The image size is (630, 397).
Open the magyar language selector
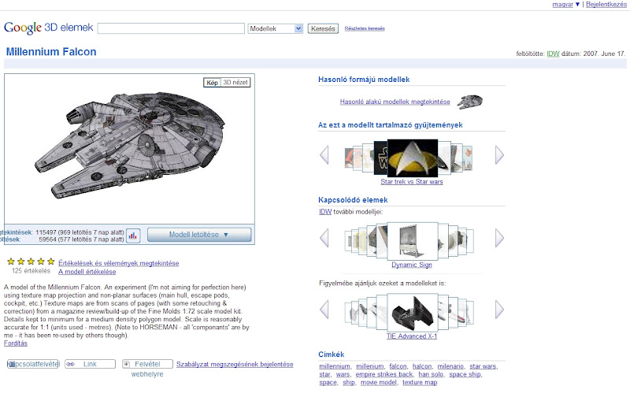565,5
